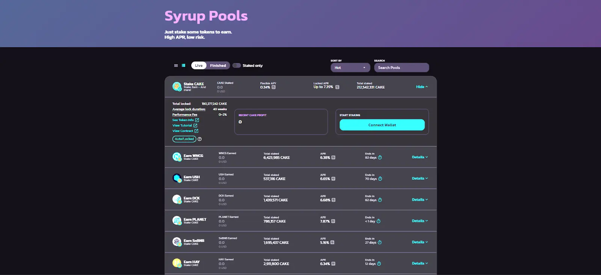The width and height of the screenshot is (601, 275).
Task: Click Syrup Pools page heading
Action: (206, 16)
